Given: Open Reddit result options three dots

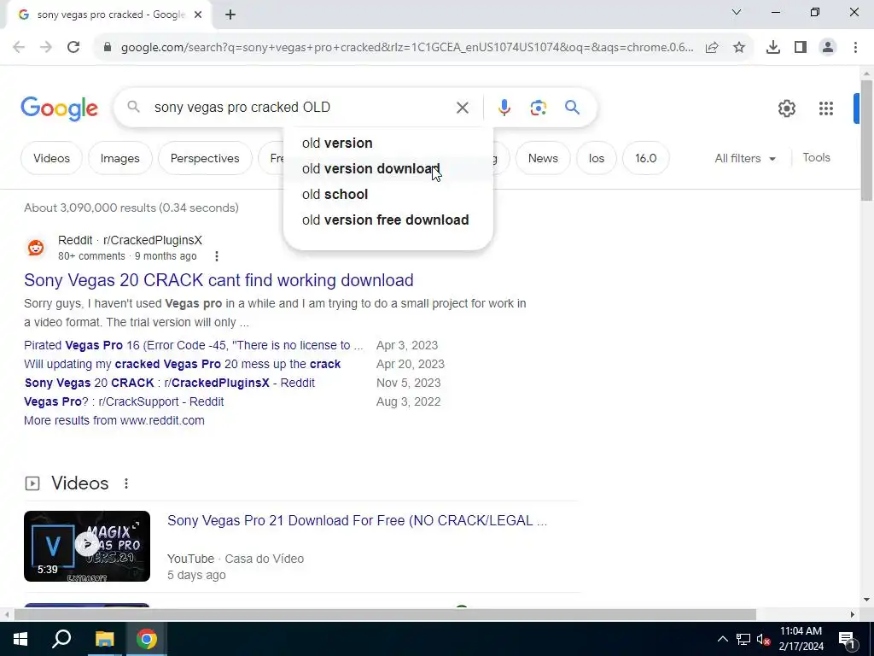Looking at the screenshot, I should (x=217, y=256).
